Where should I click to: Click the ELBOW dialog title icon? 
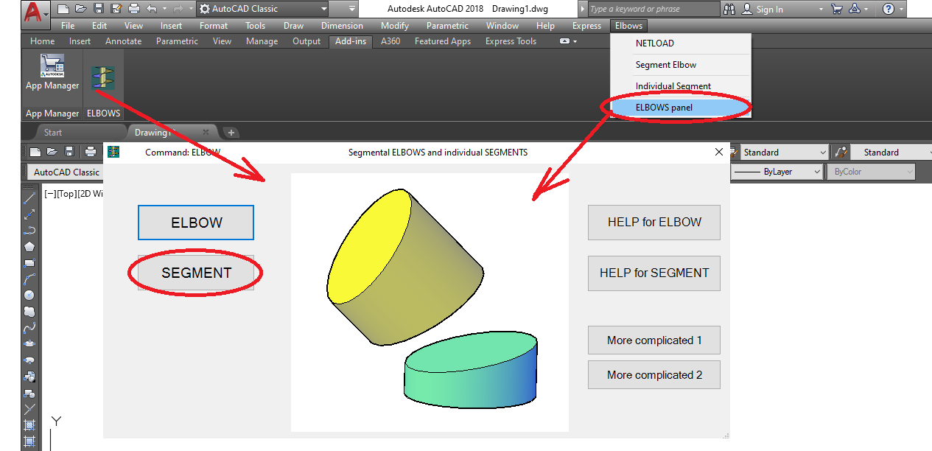click(x=113, y=152)
